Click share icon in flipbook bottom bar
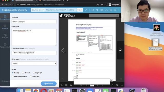Image resolution: width=164 pixels, height=92 pixels. click(x=112, y=85)
